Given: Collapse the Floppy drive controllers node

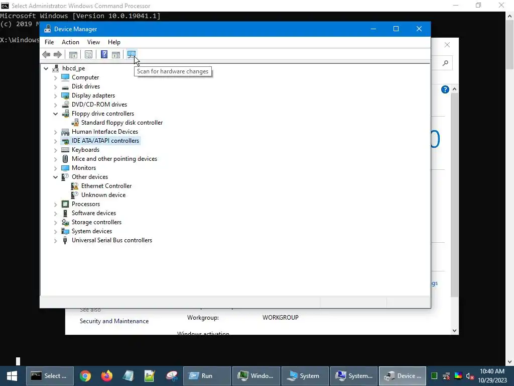Looking at the screenshot, I should [55, 114].
